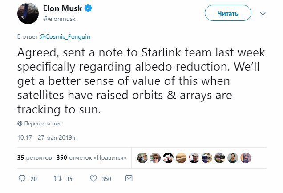This screenshot has width=283, height=193.
Task: Open the Elon Musk display name link
Action: coord(62,8)
